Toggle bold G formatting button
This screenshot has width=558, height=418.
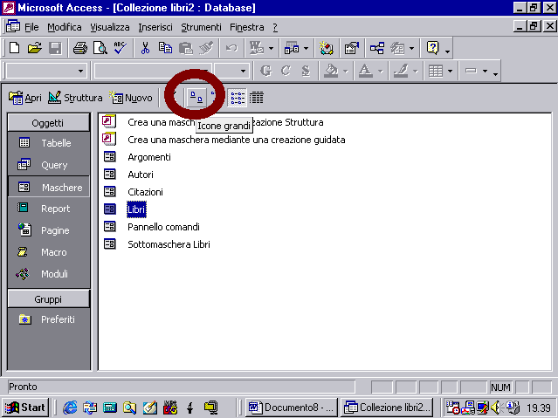tap(265, 71)
